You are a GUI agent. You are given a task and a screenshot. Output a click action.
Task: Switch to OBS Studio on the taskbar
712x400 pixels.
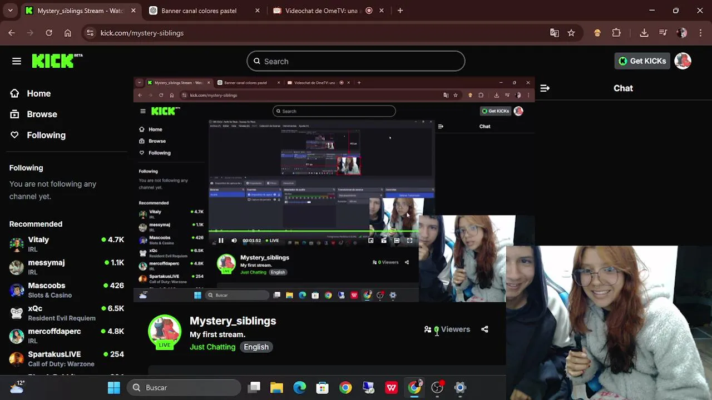click(x=437, y=387)
